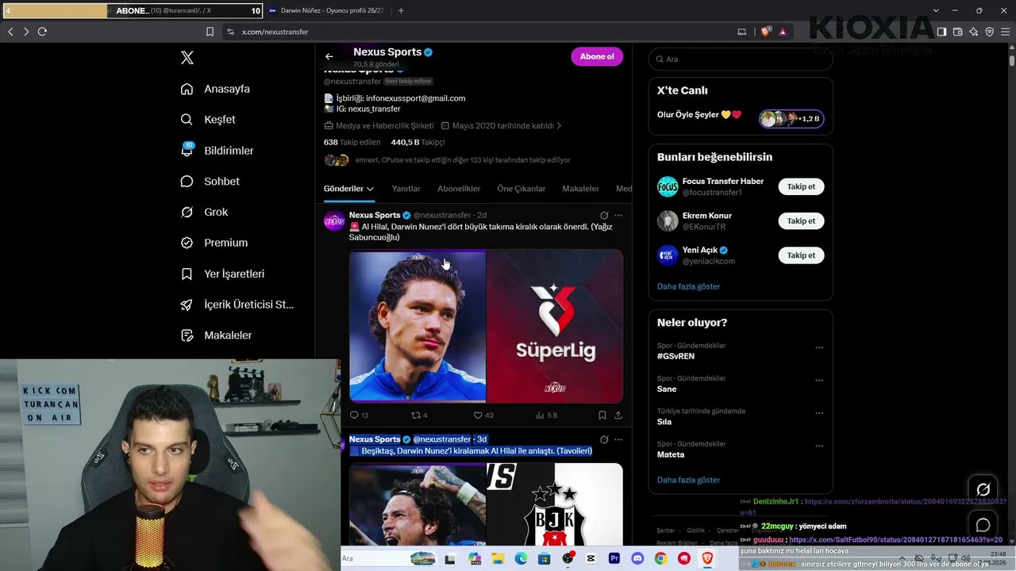Click the back arrow beside Nexus Sports

pos(329,56)
